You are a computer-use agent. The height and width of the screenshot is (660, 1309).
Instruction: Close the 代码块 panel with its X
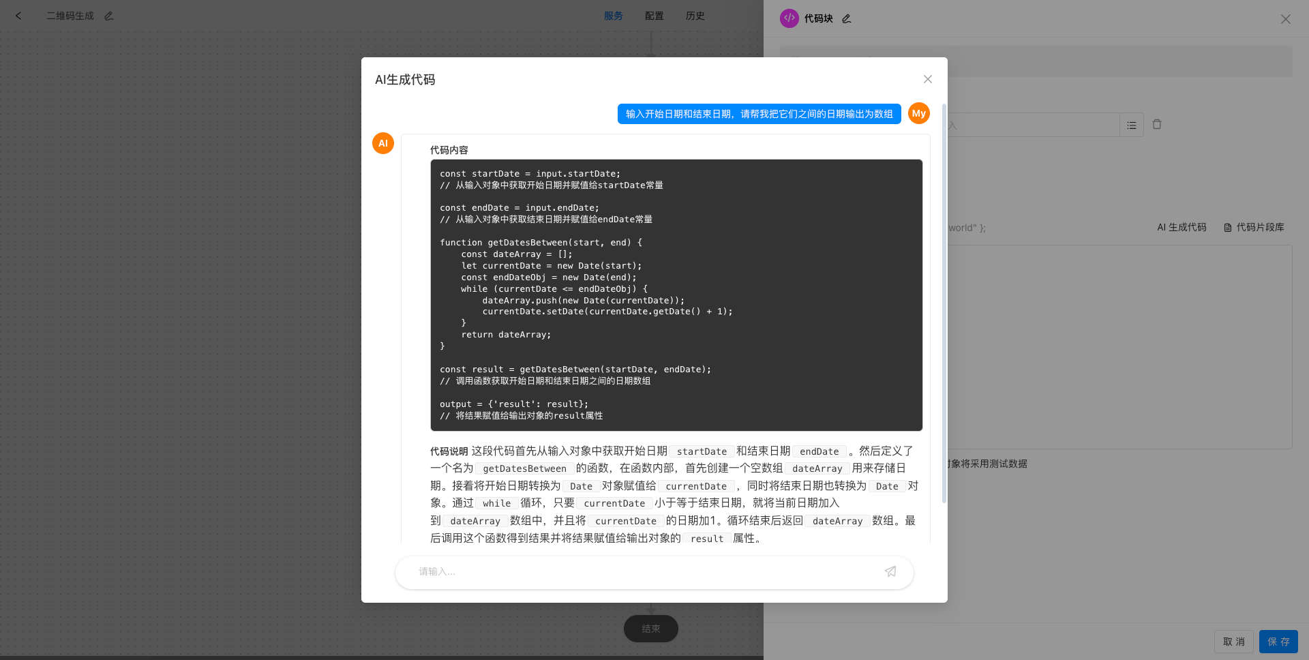pyautogui.click(x=1286, y=19)
